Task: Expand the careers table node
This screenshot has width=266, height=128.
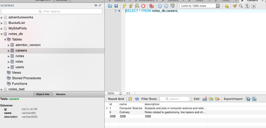Action: click(x=9, y=51)
